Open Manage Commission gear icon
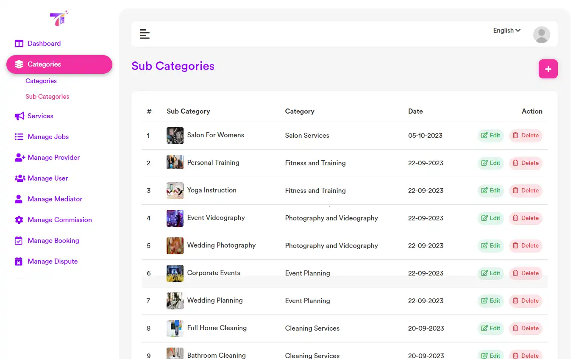The image size is (579, 359). (19, 220)
